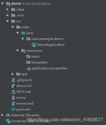The height and width of the screenshot is (125, 106).
Task: Click the HELP.md markdown file icon
Action: [x=13, y=92]
